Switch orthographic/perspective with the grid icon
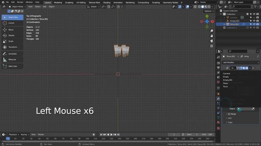This screenshot has width=261, height=146. (212, 46)
